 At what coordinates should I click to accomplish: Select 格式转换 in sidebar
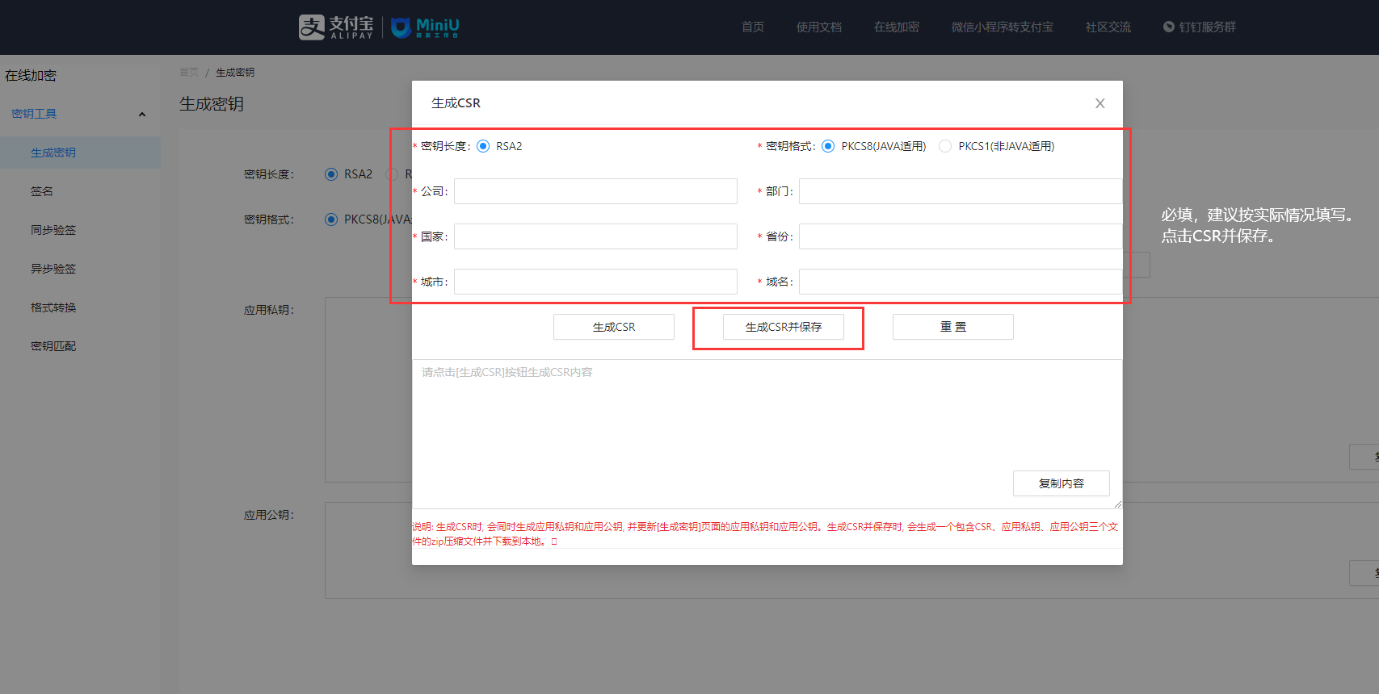(x=80, y=307)
